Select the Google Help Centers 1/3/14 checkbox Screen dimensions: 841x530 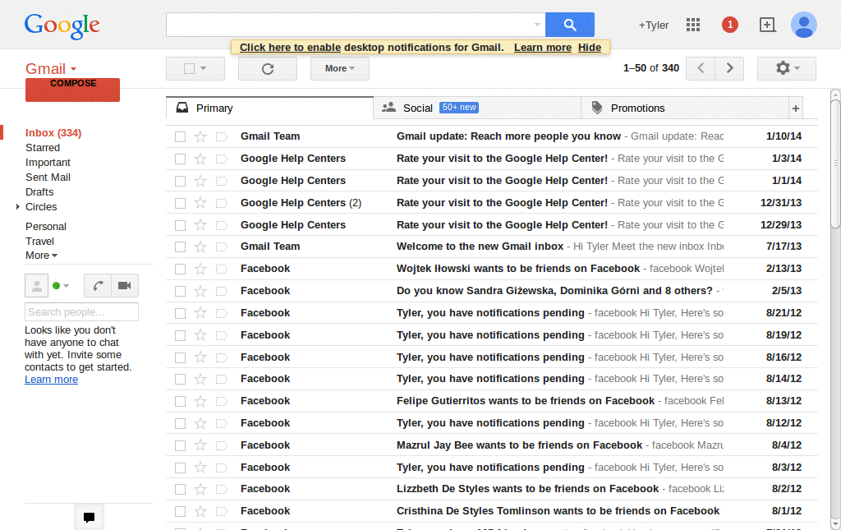point(180,159)
